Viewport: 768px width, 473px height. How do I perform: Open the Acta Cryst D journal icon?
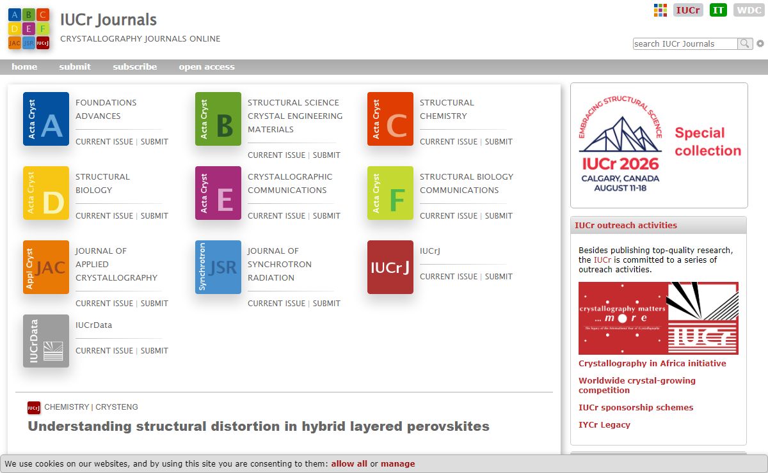[x=46, y=193]
